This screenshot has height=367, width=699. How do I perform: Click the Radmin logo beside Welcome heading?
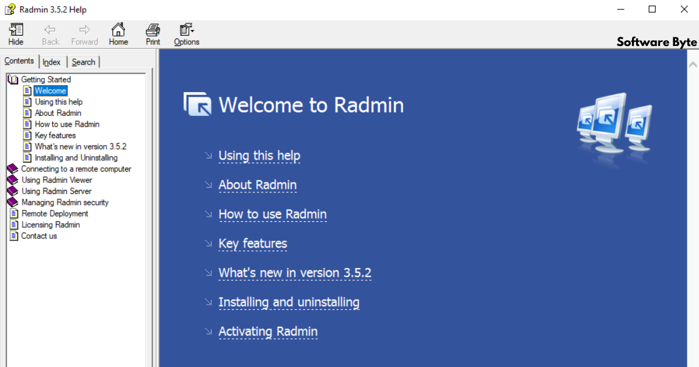click(x=197, y=104)
